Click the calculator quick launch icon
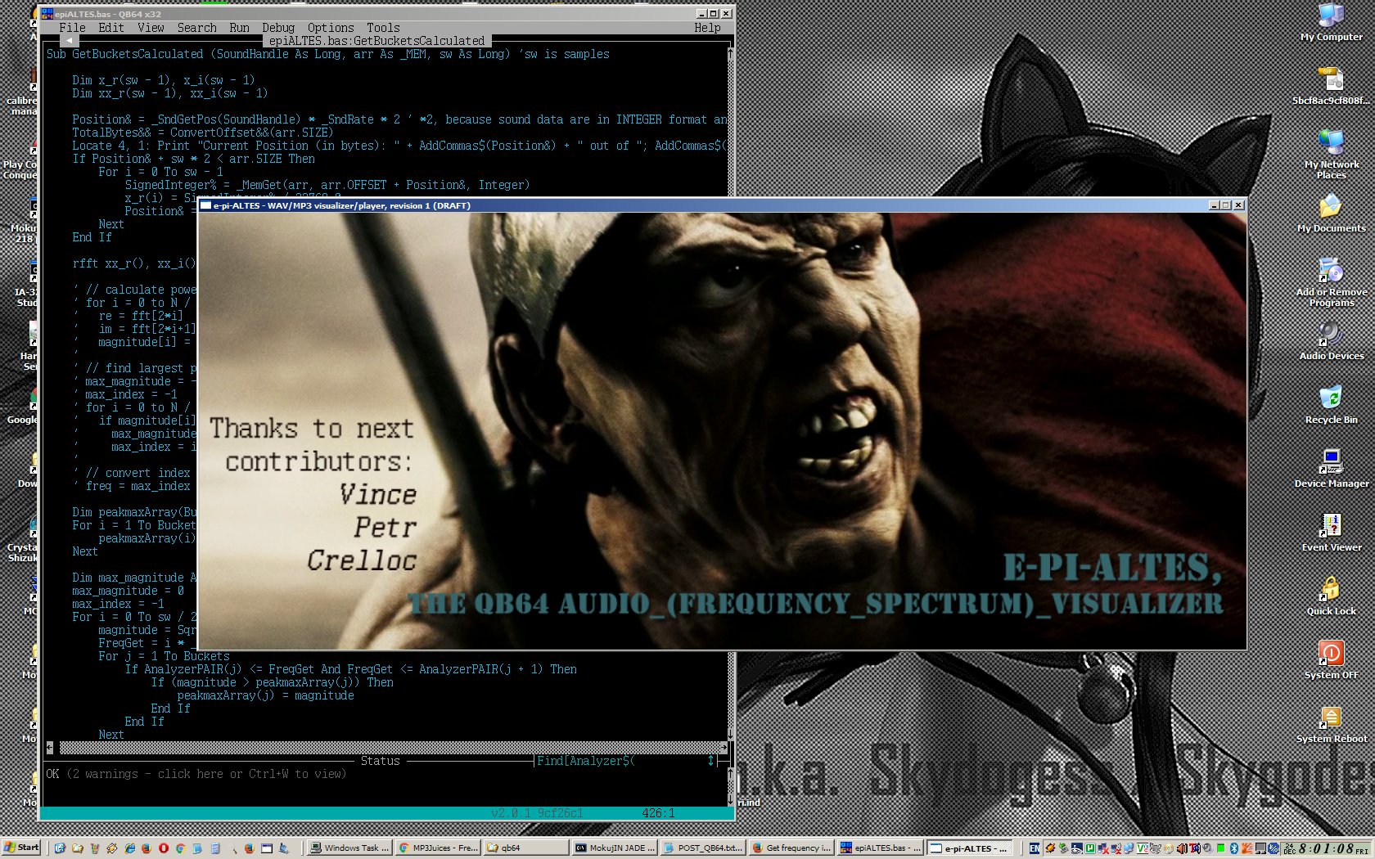Image resolution: width=1375 pixels, height=859 pixels. click(215, 848)
